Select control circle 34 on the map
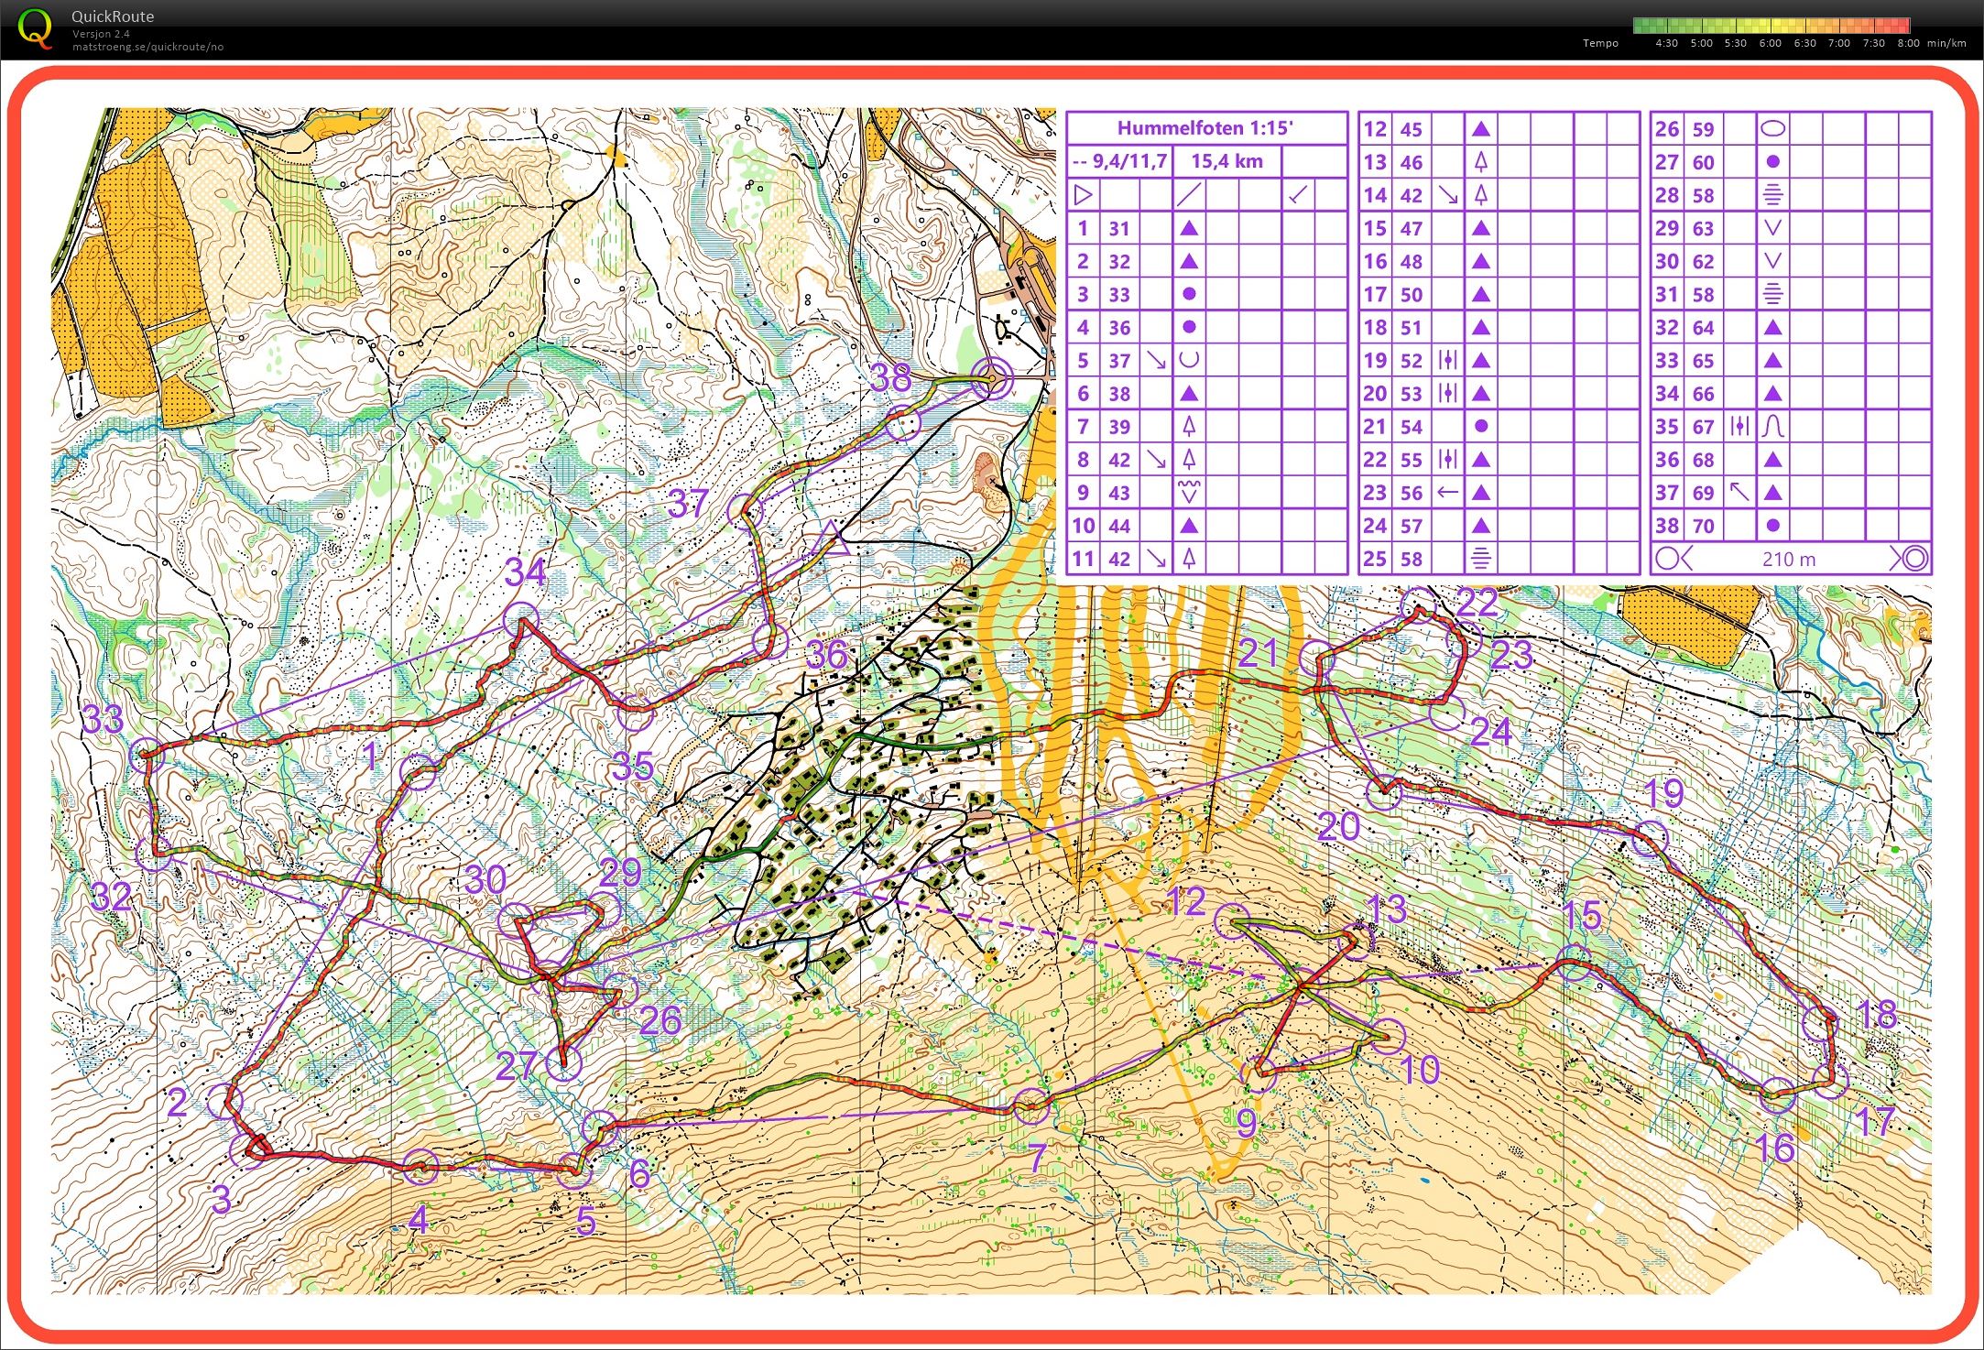The image size is (1984, 1350). [522, 620]
